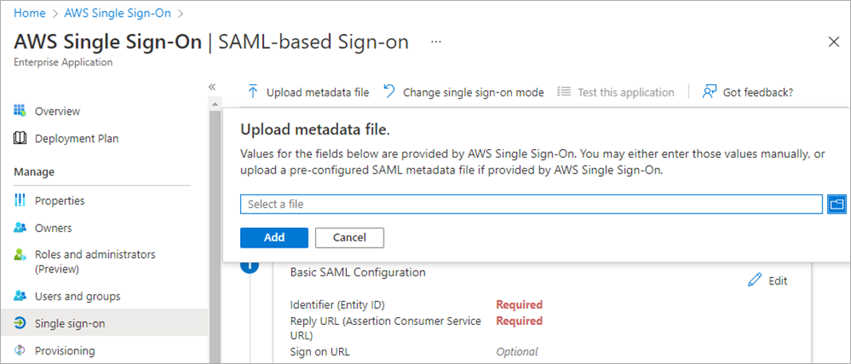Click the Properties icon in Manage section
This screenshot has height=364, width=851.
click(21, 201)
